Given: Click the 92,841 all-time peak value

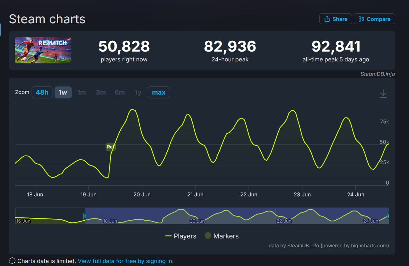Looking at the screenshot, I should pos(336,46).
